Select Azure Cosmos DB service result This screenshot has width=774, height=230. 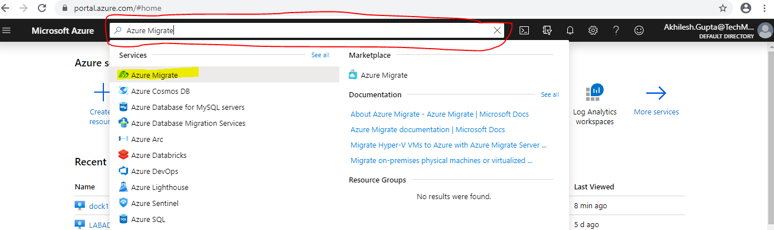pos(225,91)
